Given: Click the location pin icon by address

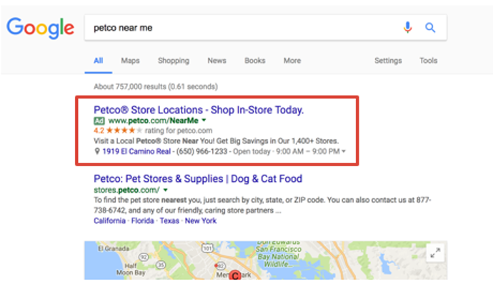Looking at the screenshot, I should (x=97, y=151).
